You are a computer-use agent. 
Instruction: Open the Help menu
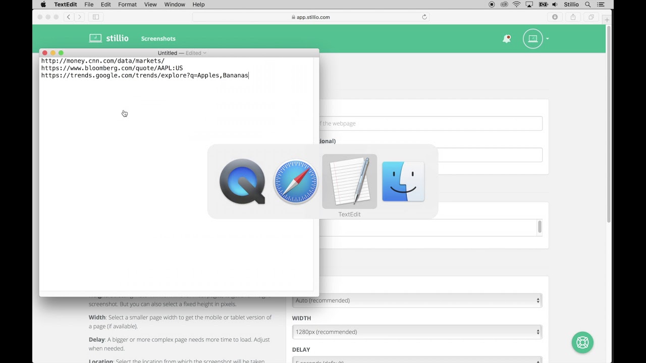[199, 5]
